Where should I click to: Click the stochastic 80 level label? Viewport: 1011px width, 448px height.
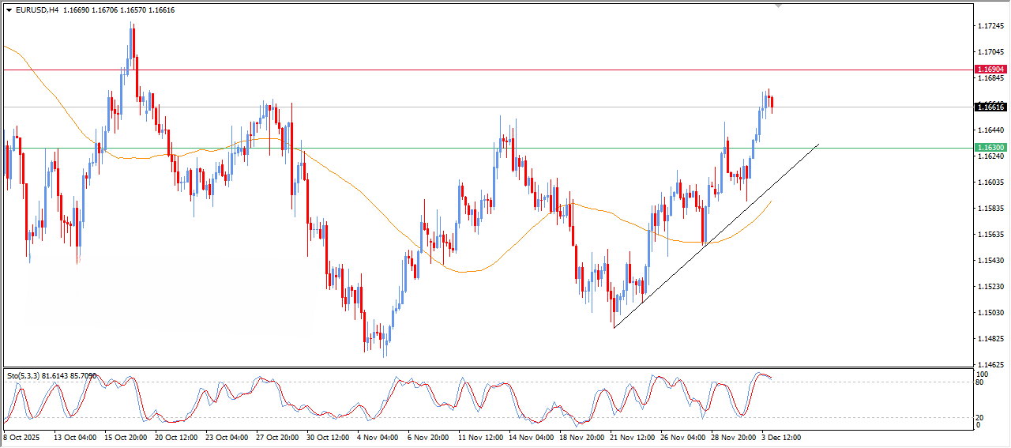[x=981, y=382]
